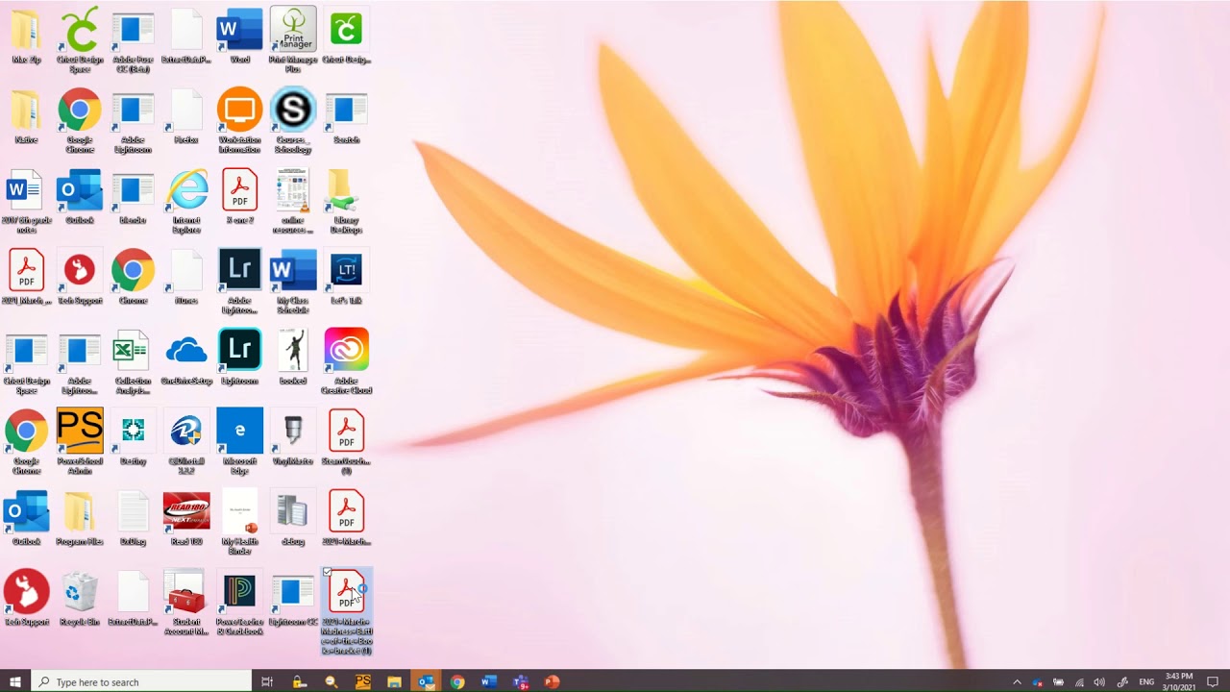Select the booked file icon
The width and height of the screenshot is (1230, 692).
click(x=293, y=358)
